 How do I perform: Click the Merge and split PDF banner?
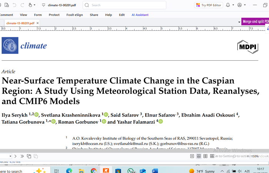pyautogui.click(x=255, y=22)
